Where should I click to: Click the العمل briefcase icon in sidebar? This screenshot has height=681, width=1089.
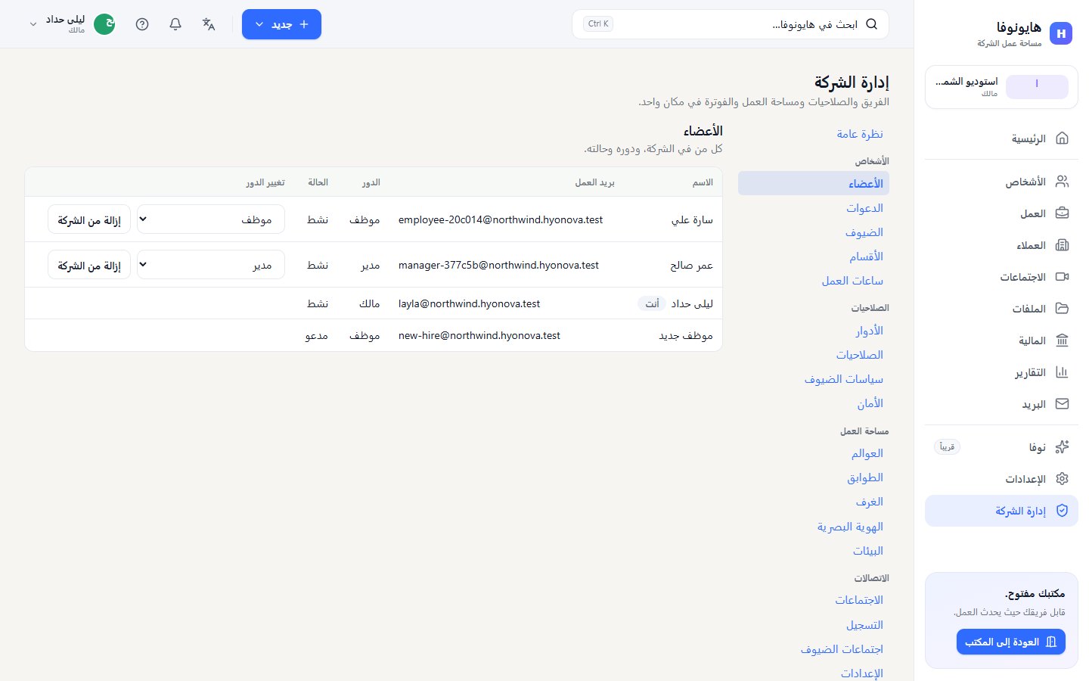(x=1062, y=213)
